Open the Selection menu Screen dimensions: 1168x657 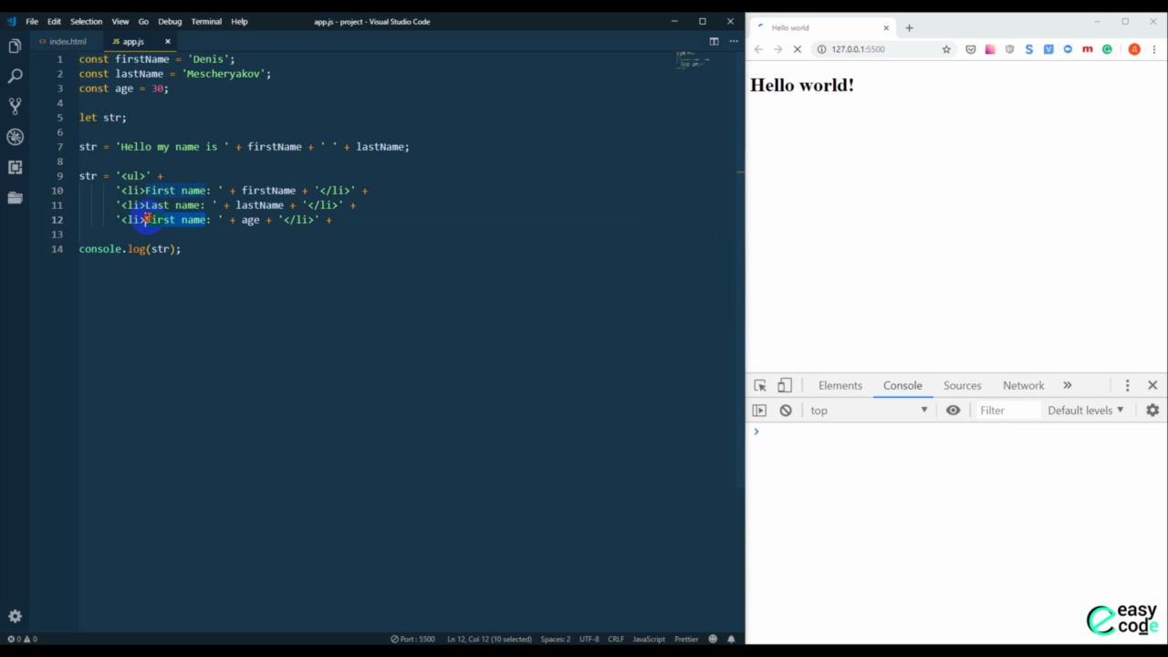click(86, 21)
